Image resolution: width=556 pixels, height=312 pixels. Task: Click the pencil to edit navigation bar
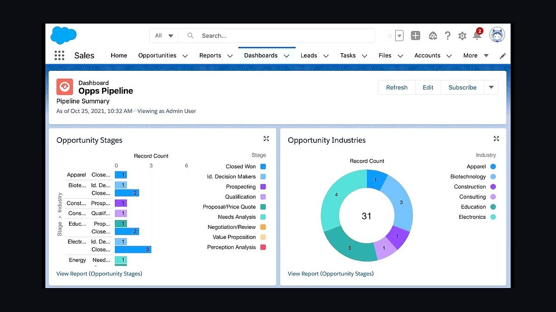click(503, 56)
